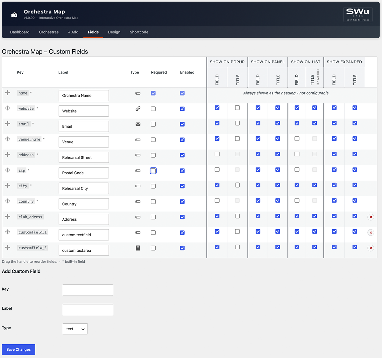Click the text type icon for country row
382x358 pixels.
(x=138, y=202)
